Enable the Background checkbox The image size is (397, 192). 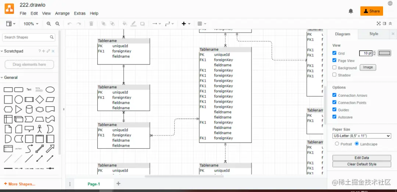click(x=335, y=68)
